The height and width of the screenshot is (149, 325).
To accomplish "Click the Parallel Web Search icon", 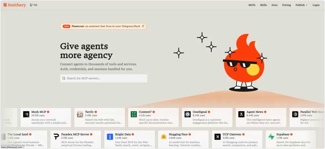I will pyautogui.click(x=295, y=114).
